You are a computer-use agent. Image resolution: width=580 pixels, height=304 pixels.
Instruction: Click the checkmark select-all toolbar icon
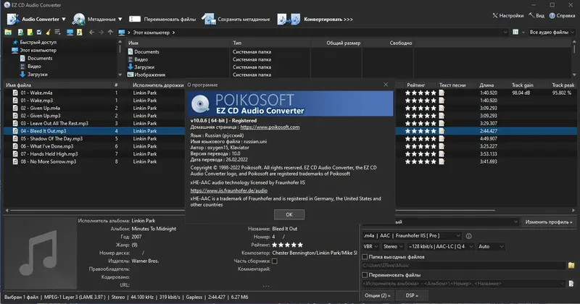(39, 33)
